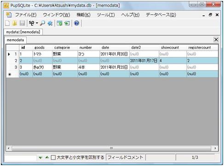Select the (null) goods cell in row 2

click(x=42, y=61)
